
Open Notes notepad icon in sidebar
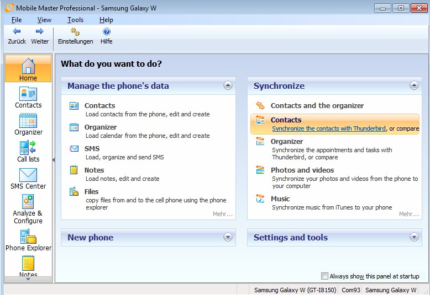[x=28, y=263]
